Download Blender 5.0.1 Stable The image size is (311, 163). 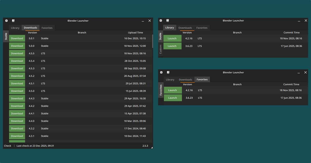click(17, 39)
